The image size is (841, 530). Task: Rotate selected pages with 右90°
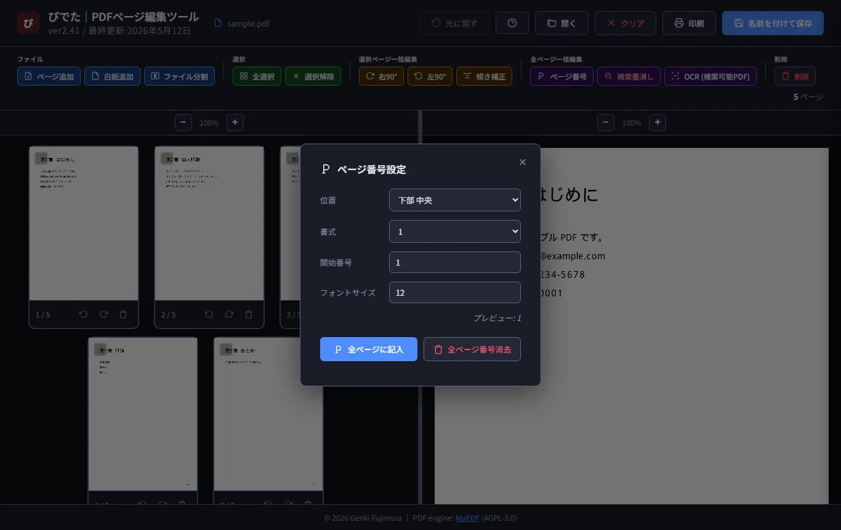click(x=381, y=76)
